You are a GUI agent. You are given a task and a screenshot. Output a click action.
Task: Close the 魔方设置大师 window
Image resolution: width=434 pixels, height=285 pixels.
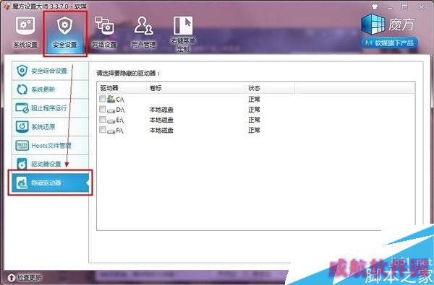click(x=421, y=7)
